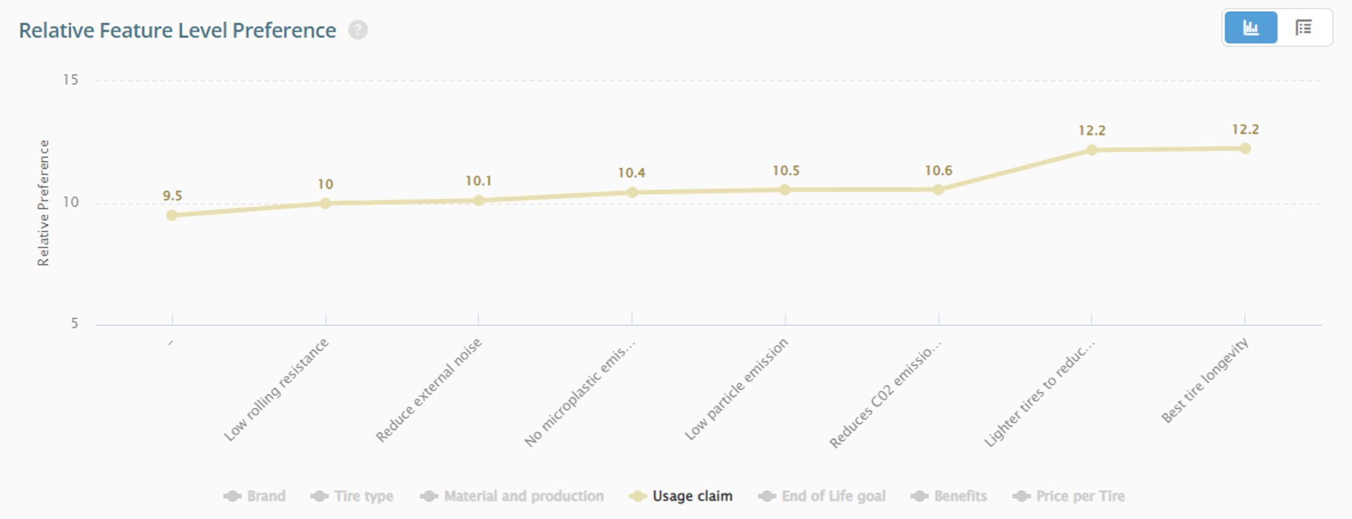The image size is (1352, 519).
Task: Click Low particle emission axis label
Action: coord(737,390)
